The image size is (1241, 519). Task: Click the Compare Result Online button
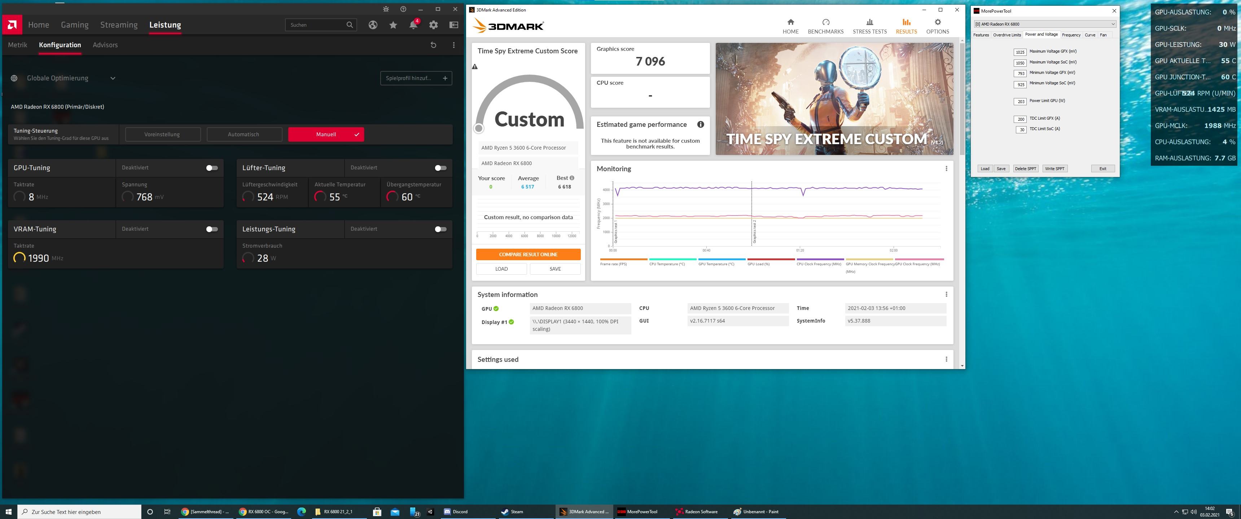(x=528, y=254)
